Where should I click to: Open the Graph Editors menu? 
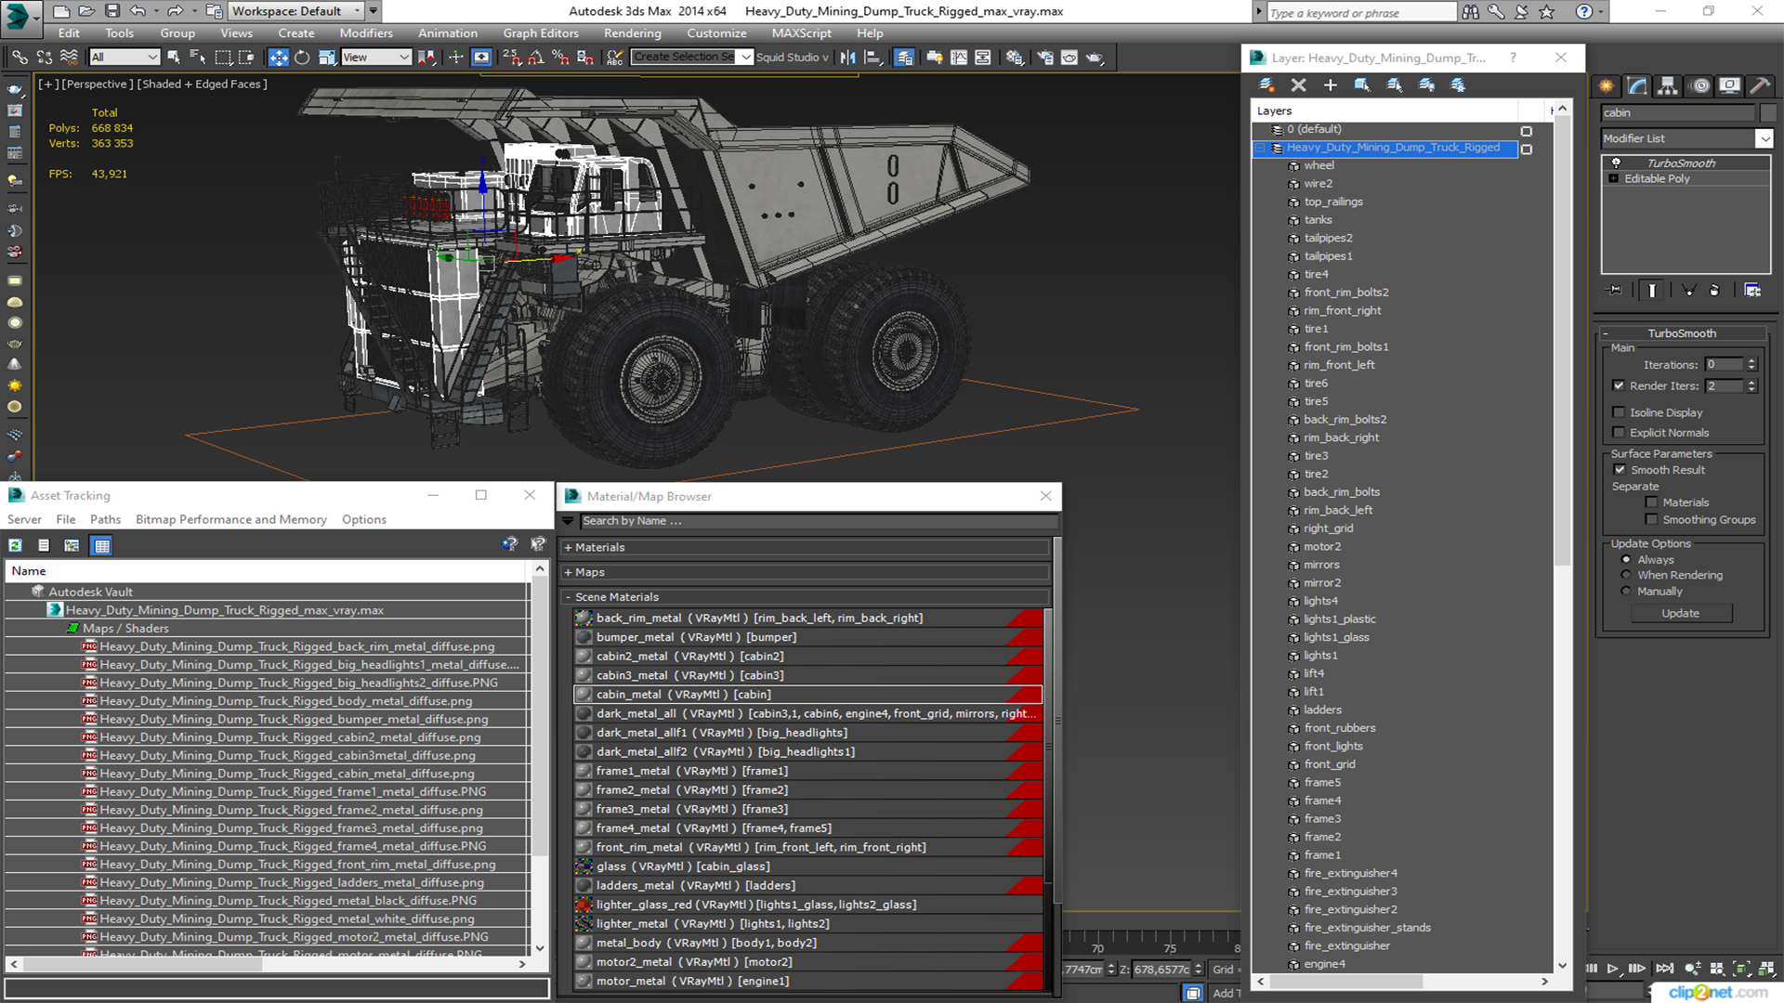[541, 33]
